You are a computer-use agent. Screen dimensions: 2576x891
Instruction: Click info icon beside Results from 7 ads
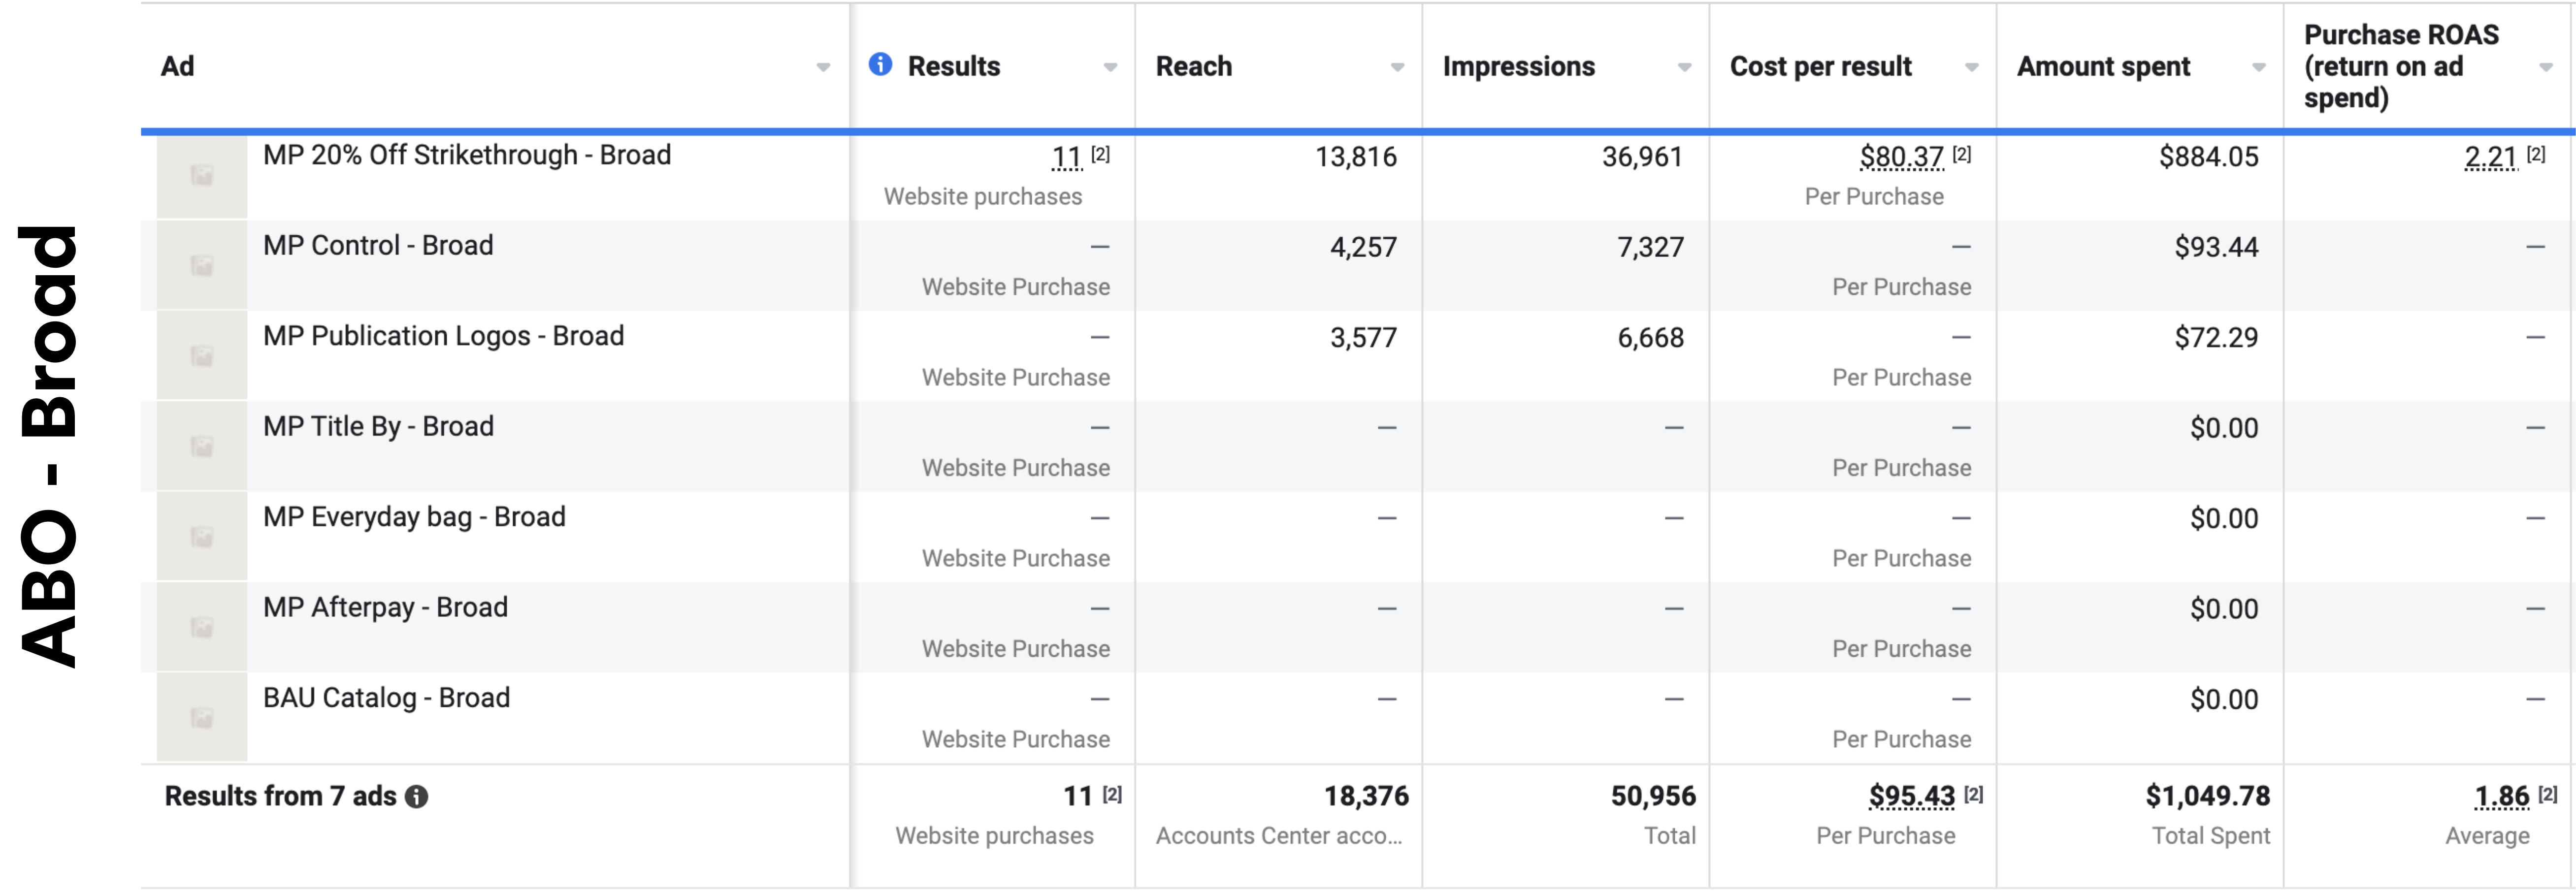pos(417,797)
